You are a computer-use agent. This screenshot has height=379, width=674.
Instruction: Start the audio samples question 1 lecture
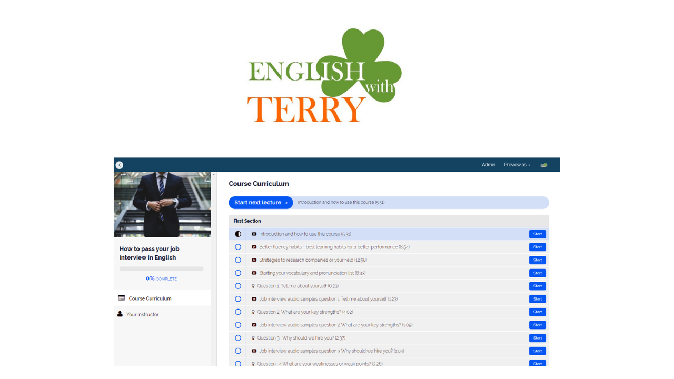(538, 299)
